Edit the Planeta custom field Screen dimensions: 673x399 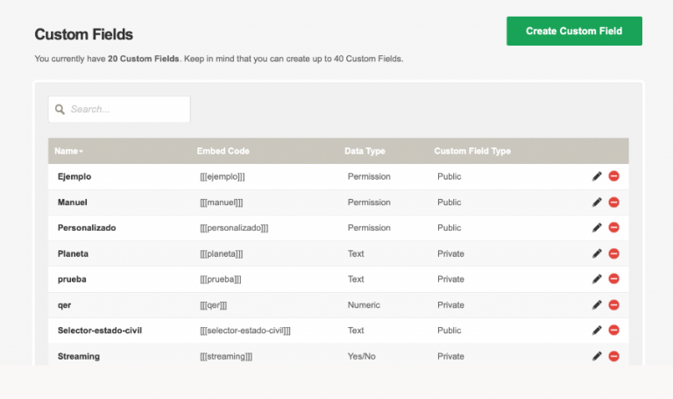click(x=597, y=253)
